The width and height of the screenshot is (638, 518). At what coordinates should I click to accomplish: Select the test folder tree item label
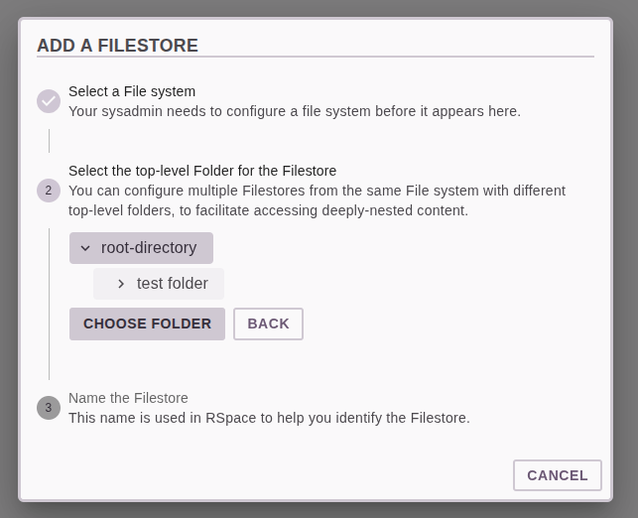coord(172,284)
